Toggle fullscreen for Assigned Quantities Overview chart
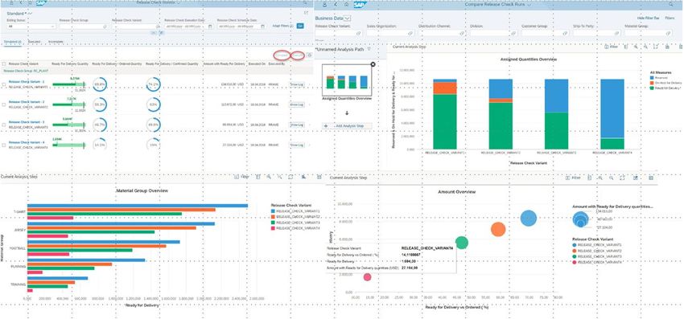The height and width of the screenshot is (319, 684). (x=656, y=46)
